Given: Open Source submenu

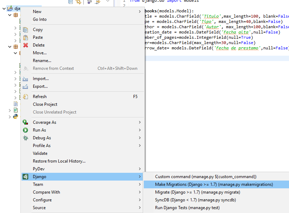Looking at the screenshot, I should (82, 207).
